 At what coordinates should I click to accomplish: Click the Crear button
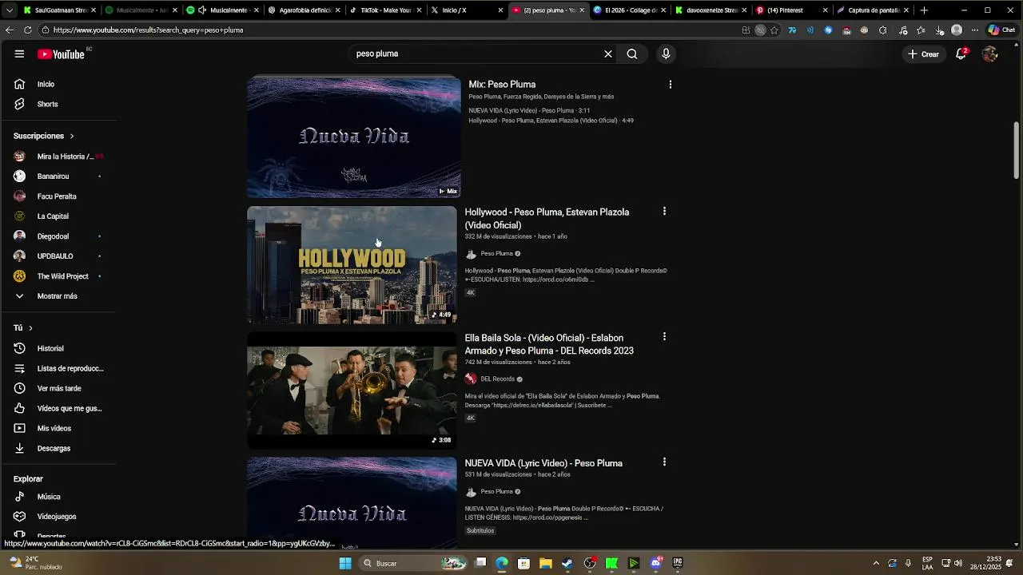click(x=923, y=54)
